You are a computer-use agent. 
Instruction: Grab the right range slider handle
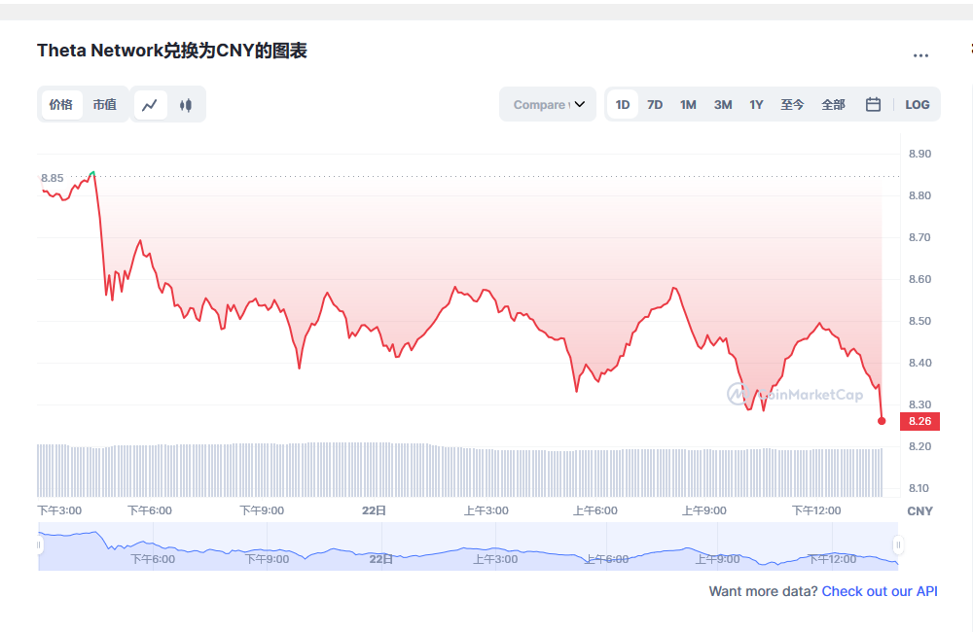(x=898, y=545)
